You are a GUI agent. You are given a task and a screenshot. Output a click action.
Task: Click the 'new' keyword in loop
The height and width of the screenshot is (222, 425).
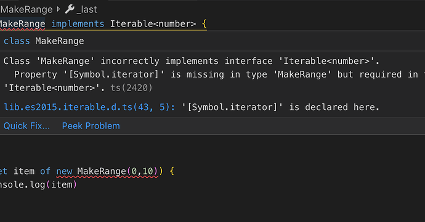tap(64, 171)
